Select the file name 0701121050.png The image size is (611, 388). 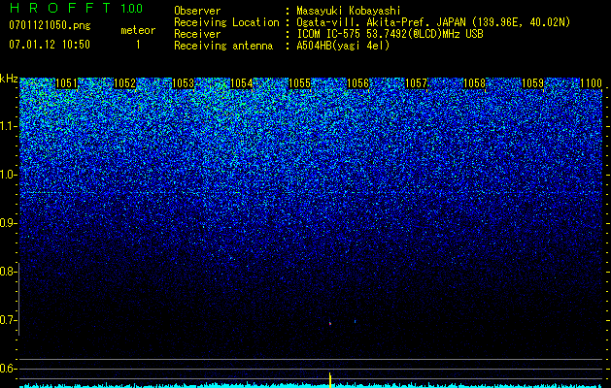click(50, 25)
